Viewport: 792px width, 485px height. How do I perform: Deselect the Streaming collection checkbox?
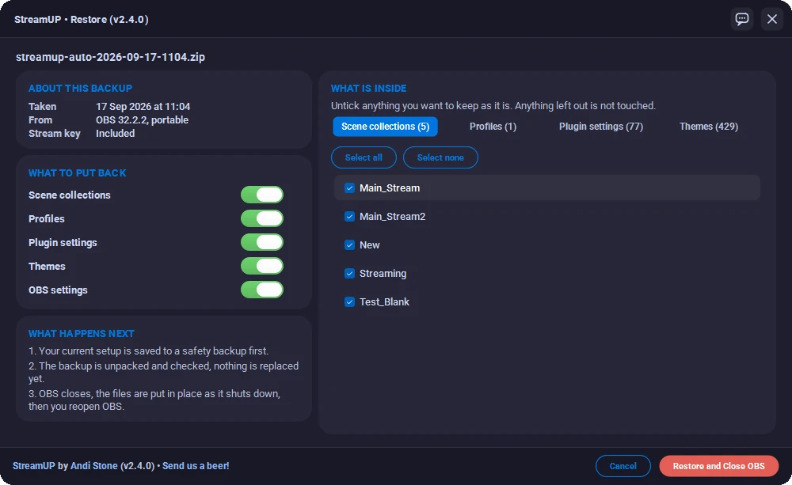click(x=349, y=274)
